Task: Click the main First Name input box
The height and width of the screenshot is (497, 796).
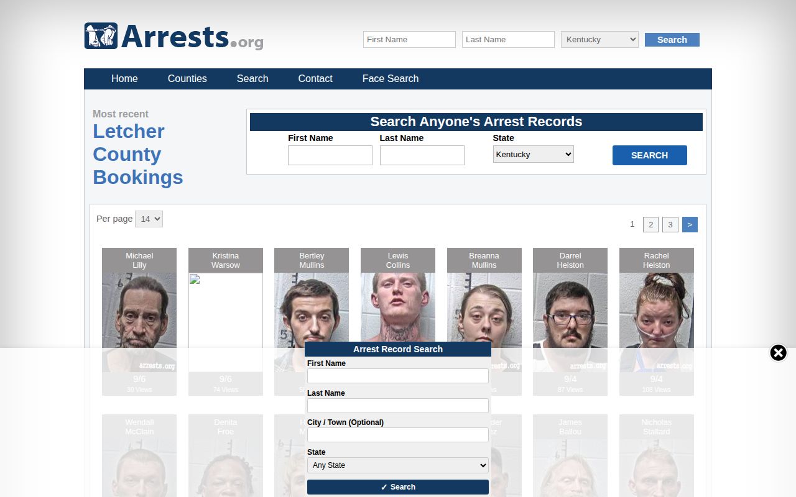Action: pos(330,155)
